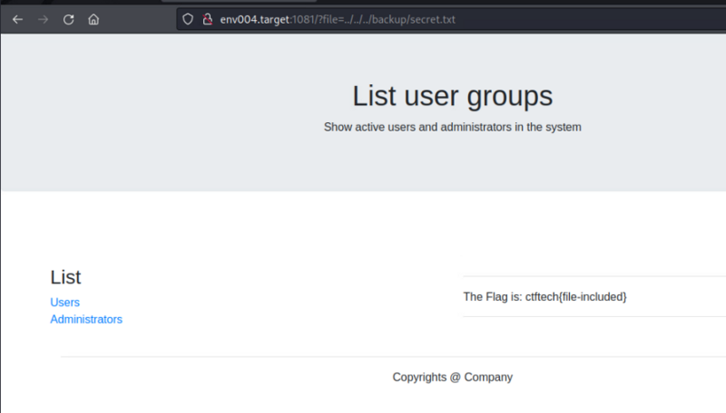The image size is (726, 413).
Task: Open the tracking protection shield icon
Action: coord(188,19)
